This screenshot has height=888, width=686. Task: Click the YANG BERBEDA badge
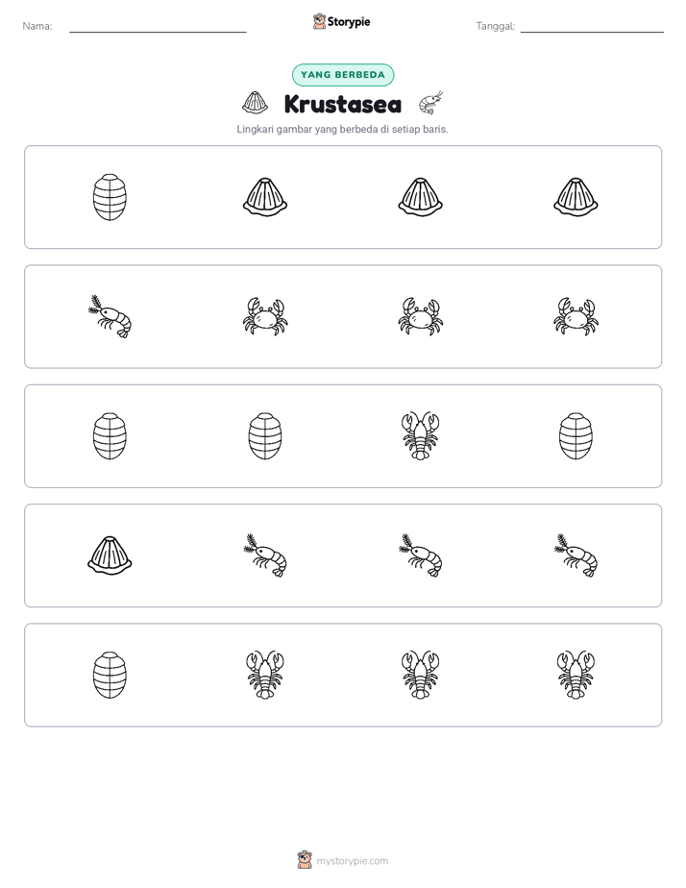point(343,75)
